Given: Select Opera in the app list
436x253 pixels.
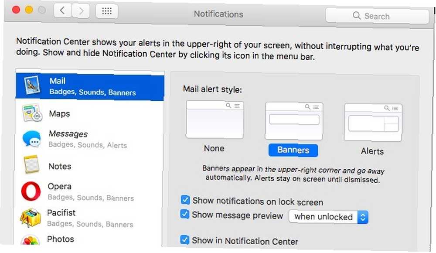Looking at the screenshot, I should click(x=88, y=192).
